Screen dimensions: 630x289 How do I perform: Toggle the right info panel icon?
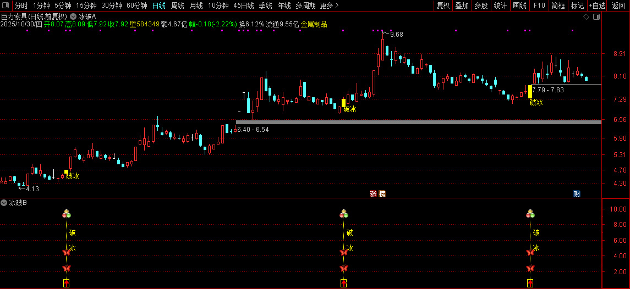point(596,17)
